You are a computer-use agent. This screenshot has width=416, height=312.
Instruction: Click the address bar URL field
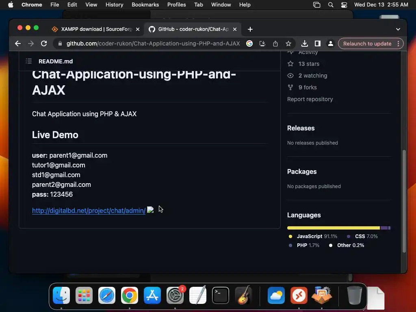[x=153, y=43]
